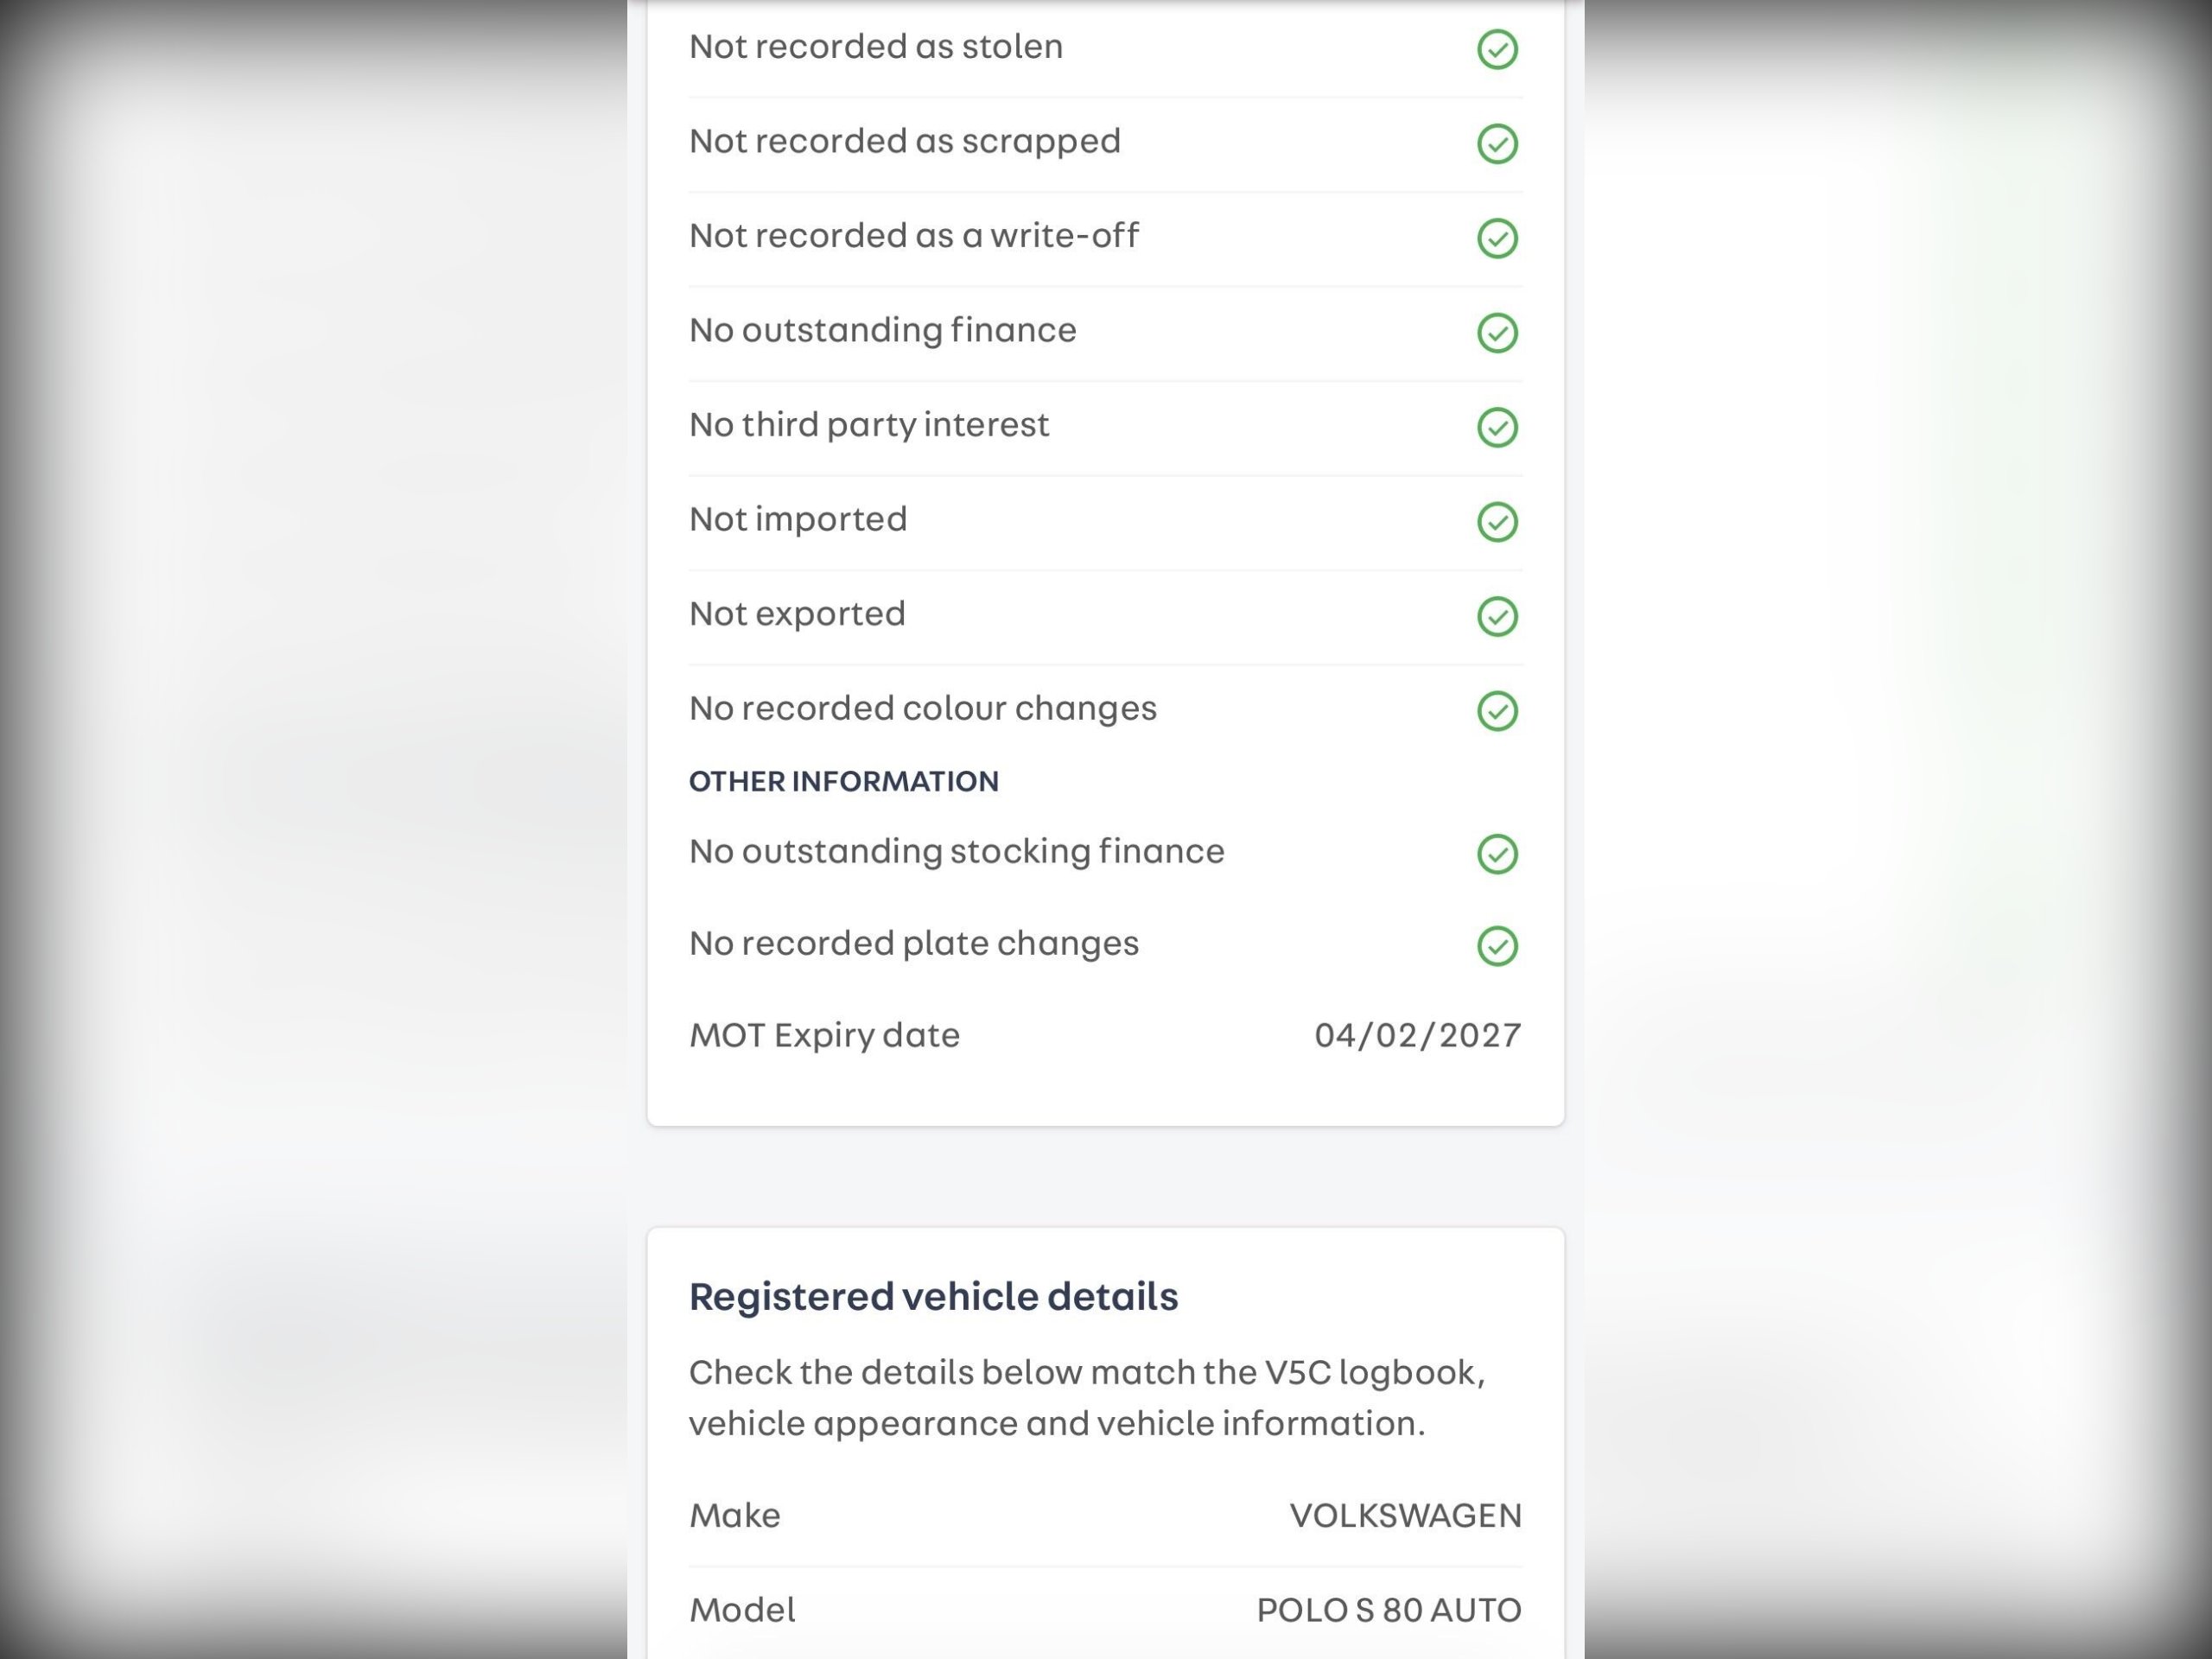Click the VOLKSWAGEN make value
This screenshot has height=1659, width=2212.
coord(1405,1515)
